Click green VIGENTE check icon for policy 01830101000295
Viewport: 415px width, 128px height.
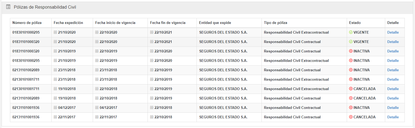click(x=351, y=33)
